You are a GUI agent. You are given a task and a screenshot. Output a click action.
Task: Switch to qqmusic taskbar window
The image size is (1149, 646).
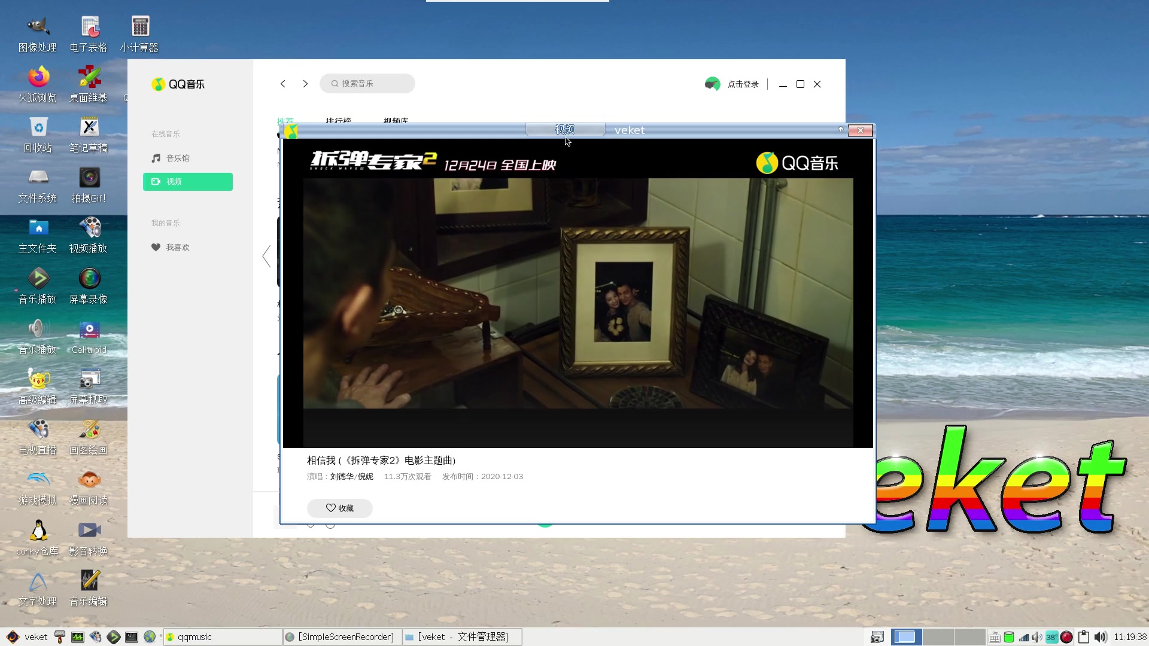(222, 636)
